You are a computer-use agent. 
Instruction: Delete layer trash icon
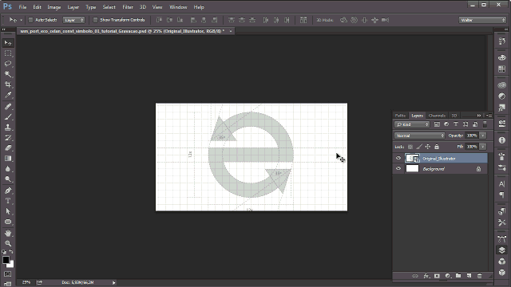[x=479, y=276]
